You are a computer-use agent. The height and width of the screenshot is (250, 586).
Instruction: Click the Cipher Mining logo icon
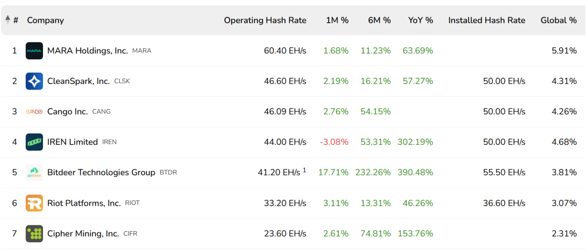click(34, 234)
